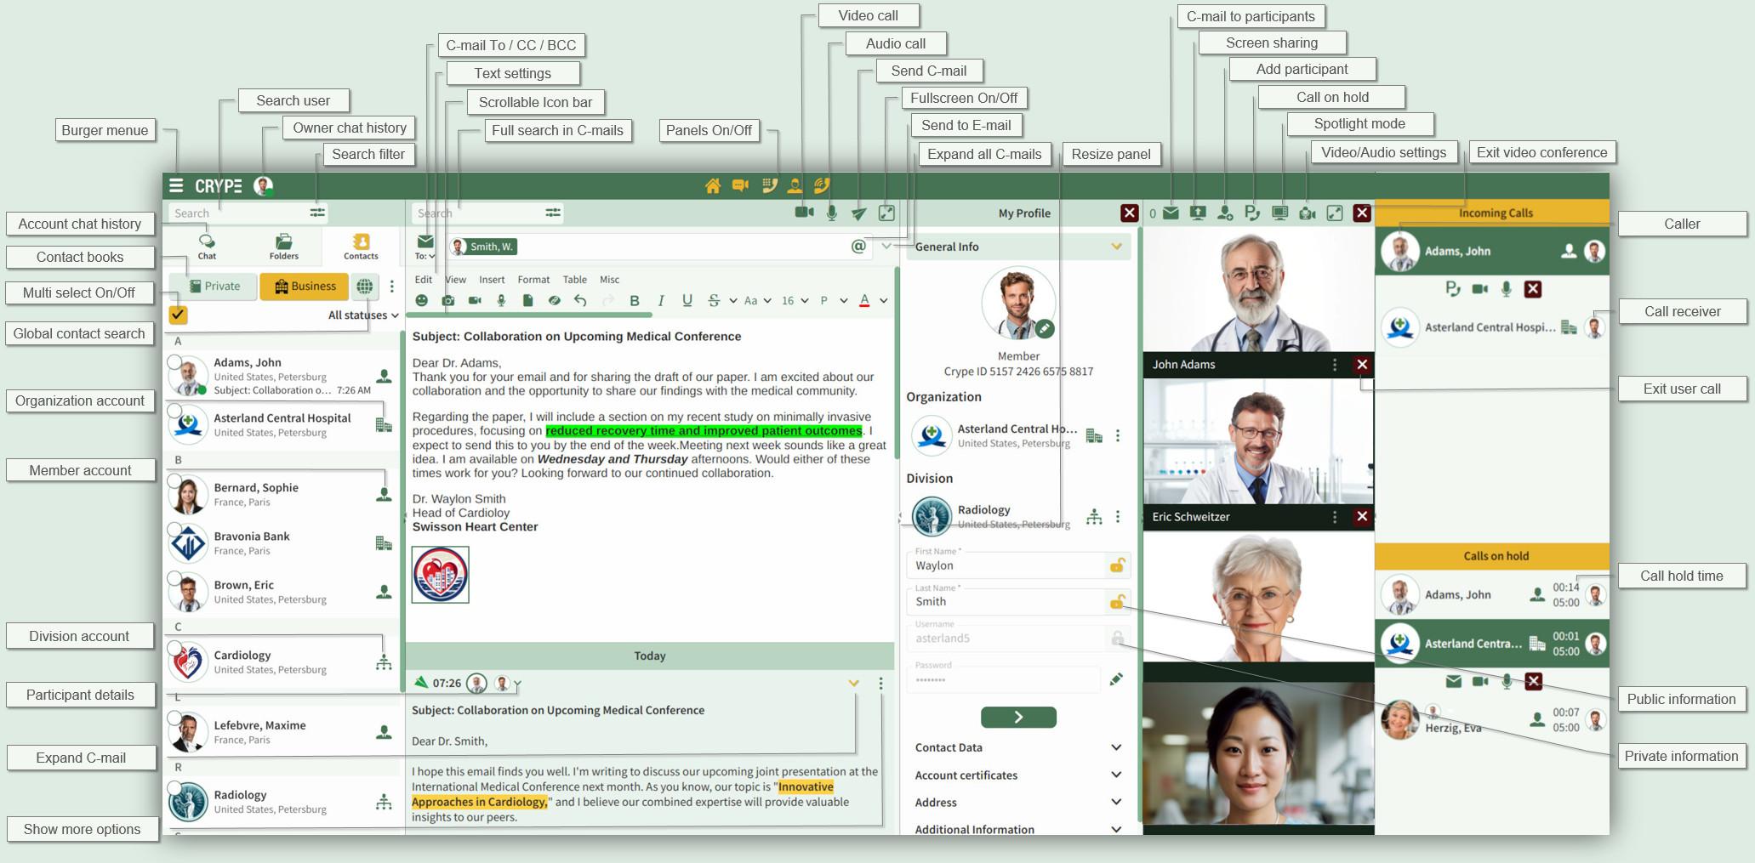Click the Screen sharing icon
Image resolution: width=1755 pixels, height=863 pixels.
point(1197,213)
